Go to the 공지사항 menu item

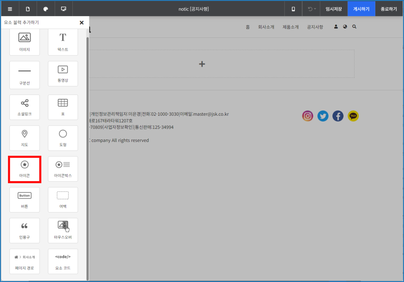coord(315,27)
